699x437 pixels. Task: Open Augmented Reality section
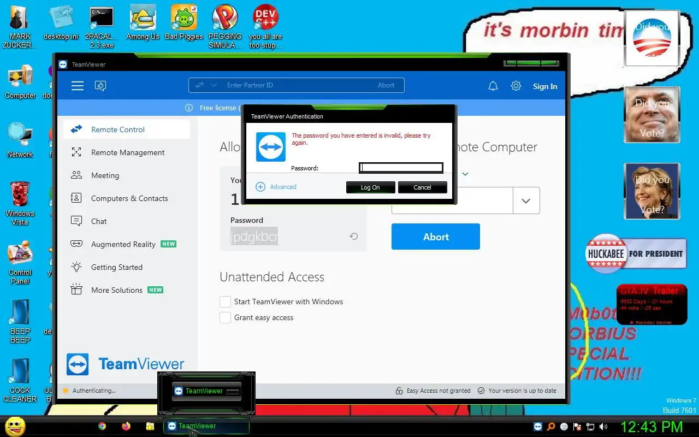[127, 244]
